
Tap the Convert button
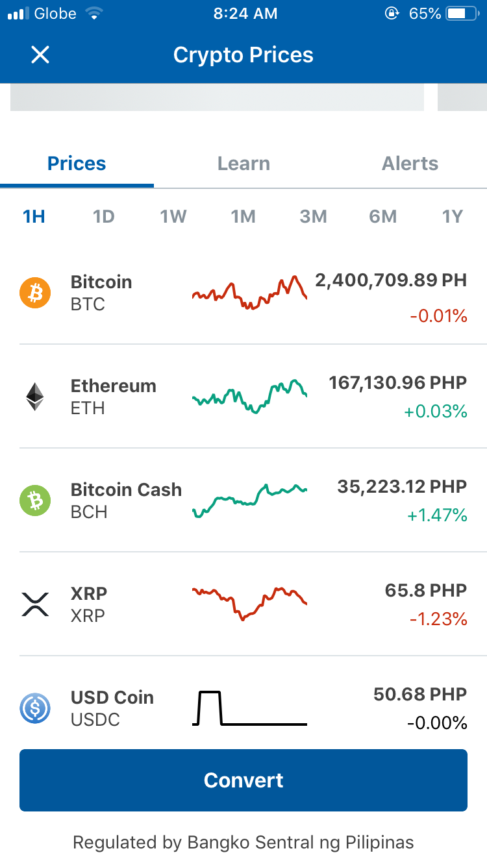(243, 780)
